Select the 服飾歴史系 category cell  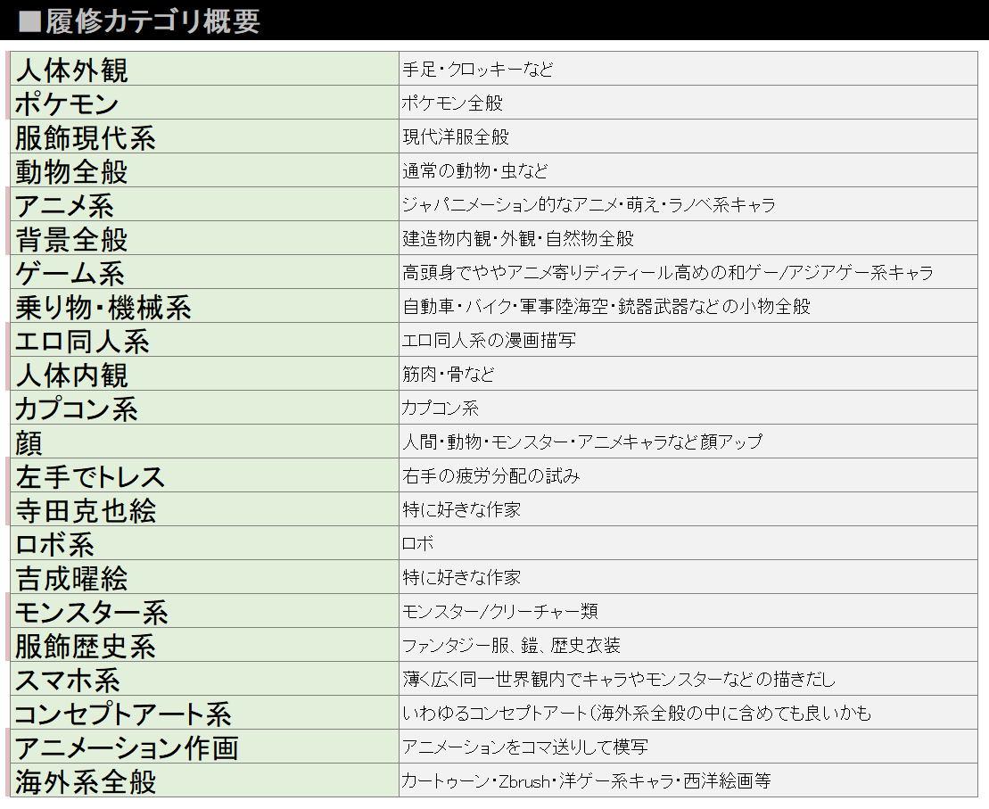(x=204, y=645)
